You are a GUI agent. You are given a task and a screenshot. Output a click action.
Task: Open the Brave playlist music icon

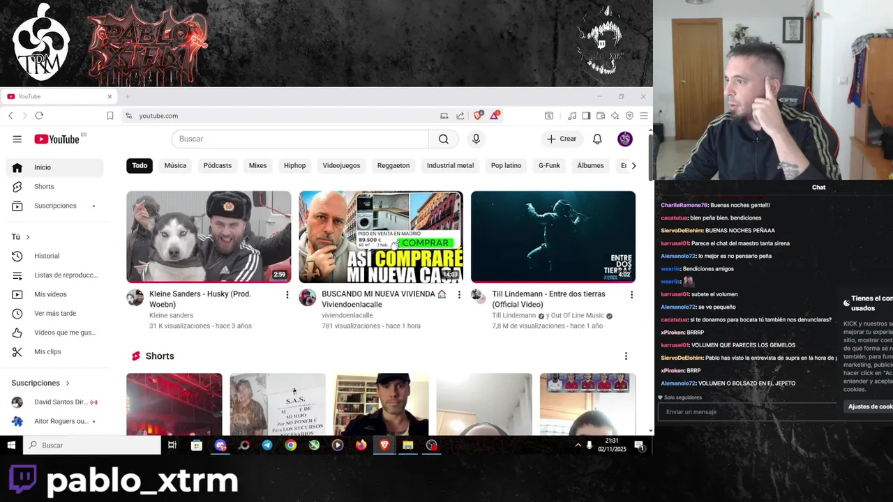tap(572, 116)
